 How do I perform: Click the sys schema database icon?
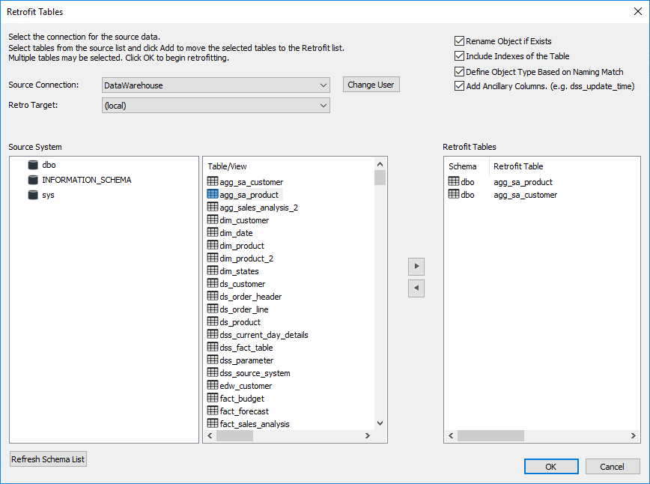tap(32, 195)
